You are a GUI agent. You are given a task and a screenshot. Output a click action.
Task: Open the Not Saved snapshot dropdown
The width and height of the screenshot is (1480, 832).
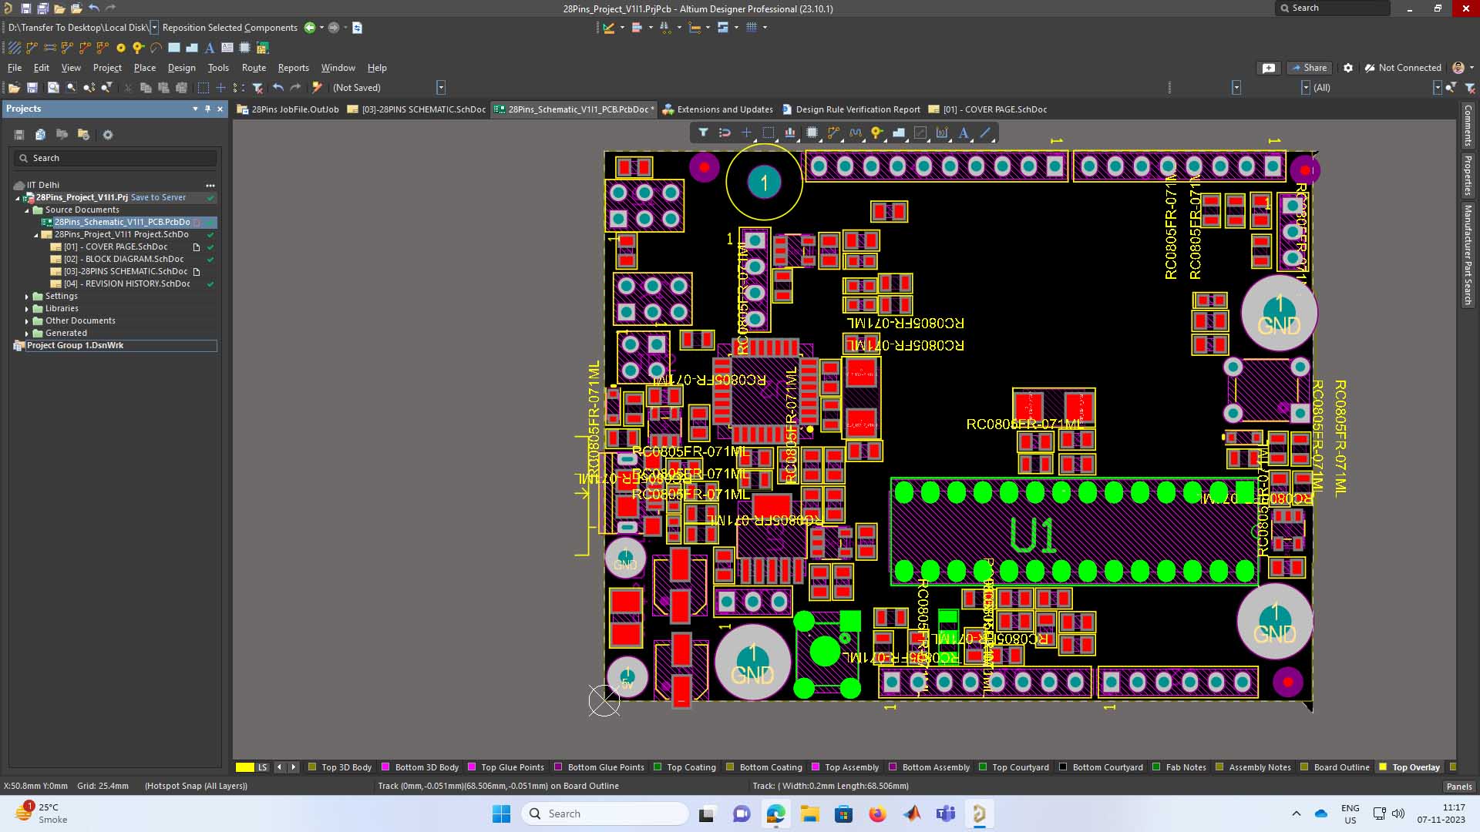pyautogui.click(x=441, y=88)
